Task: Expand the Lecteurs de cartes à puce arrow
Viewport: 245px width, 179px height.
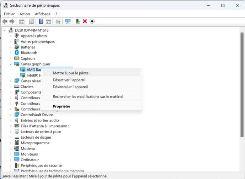Action: click(x=11, y=132)
